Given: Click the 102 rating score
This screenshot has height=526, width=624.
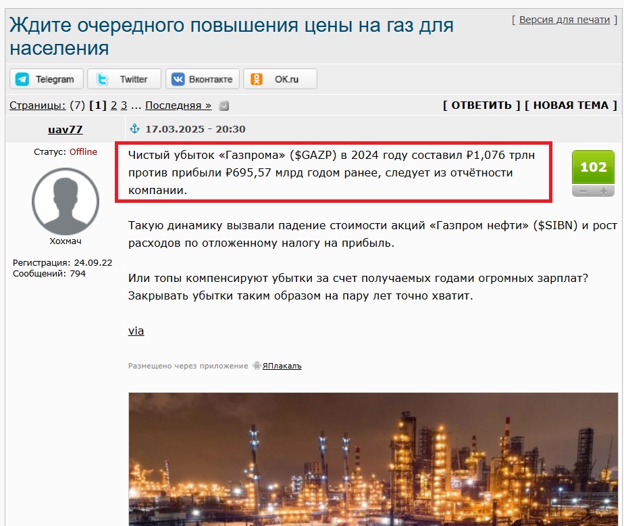Looking at the screenshot, I should pos(594,167).
